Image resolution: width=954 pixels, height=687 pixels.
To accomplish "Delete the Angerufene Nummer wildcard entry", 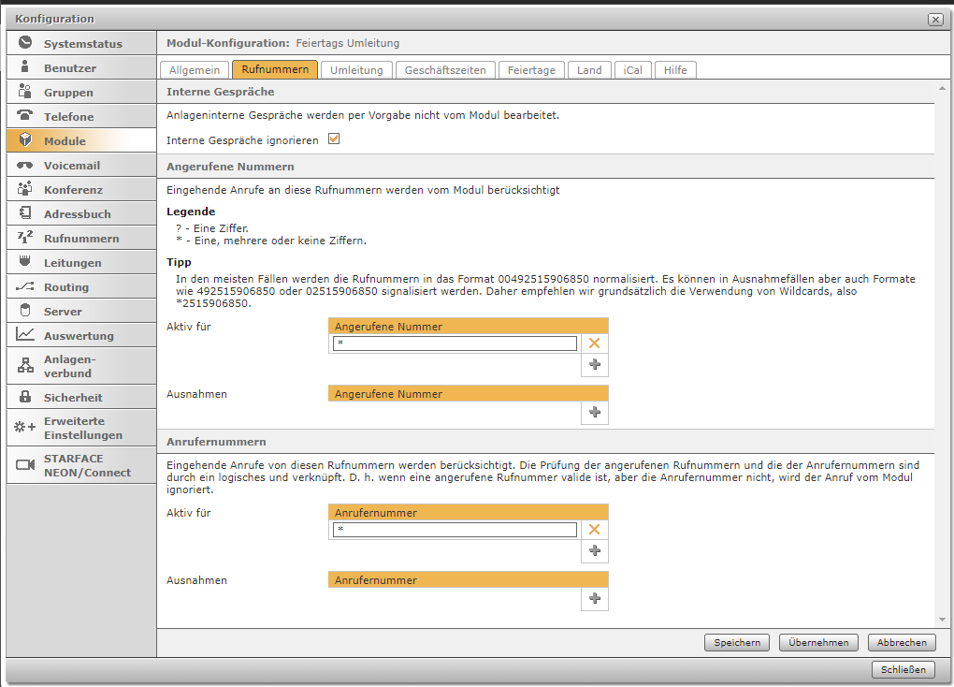I will pos(594,344).
